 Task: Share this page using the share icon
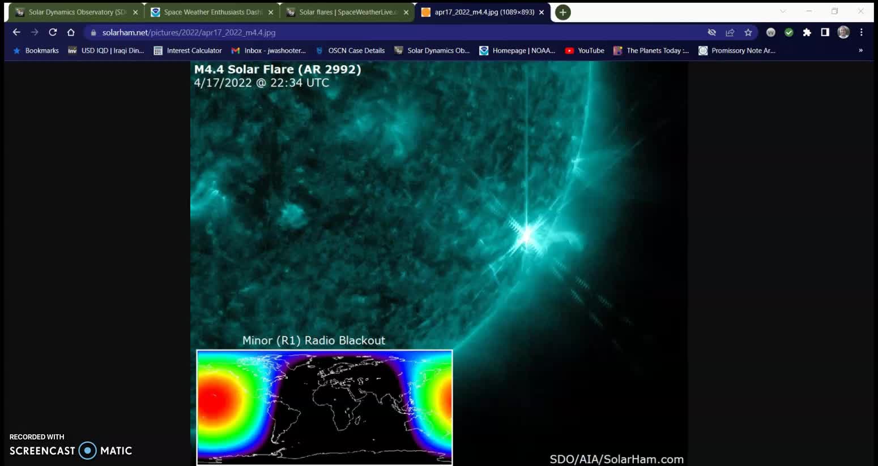point(730,33)
